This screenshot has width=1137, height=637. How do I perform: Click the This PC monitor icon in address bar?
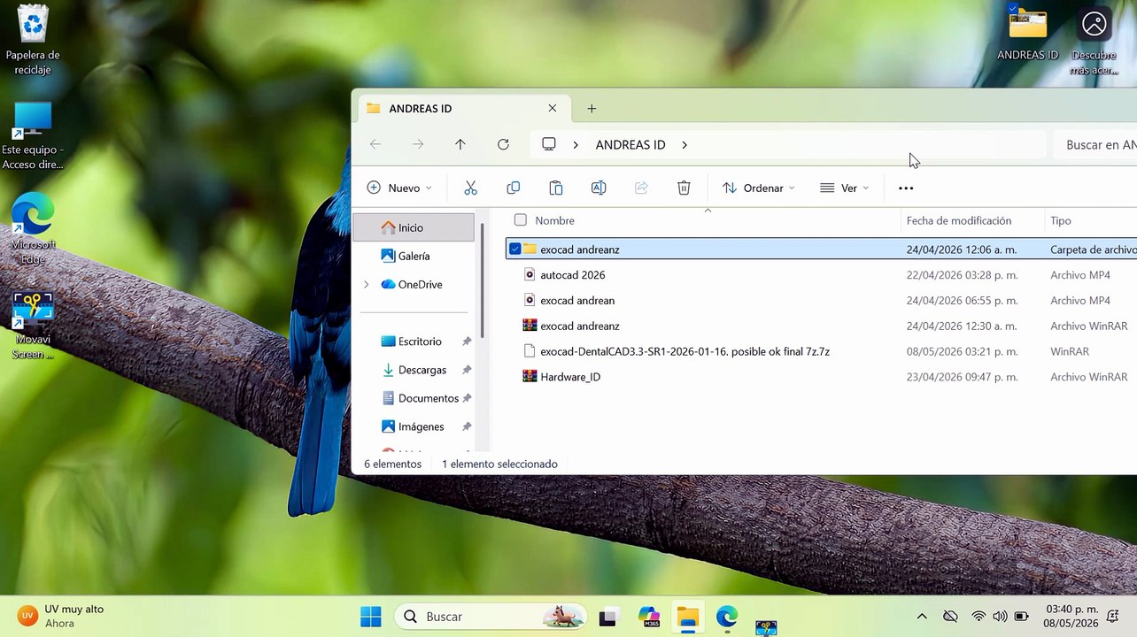click(549, 144)
